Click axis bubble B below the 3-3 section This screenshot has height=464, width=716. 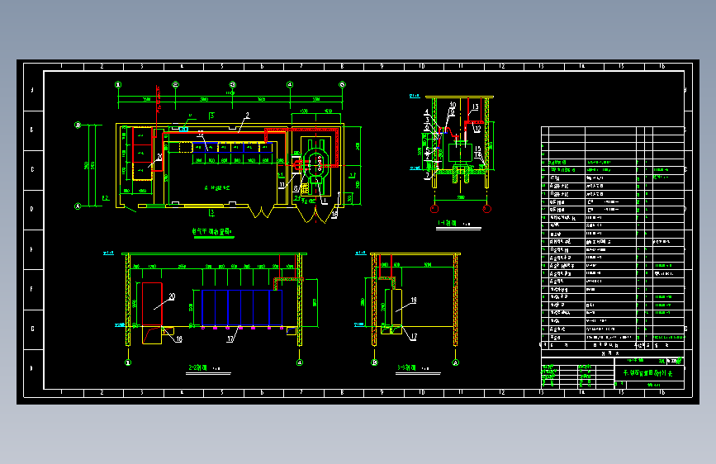374,362
